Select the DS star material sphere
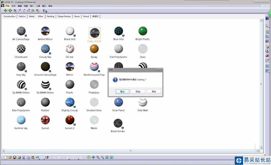Viewport: 271px width, 165px height. pyautogui.click(x=70, y=49)
